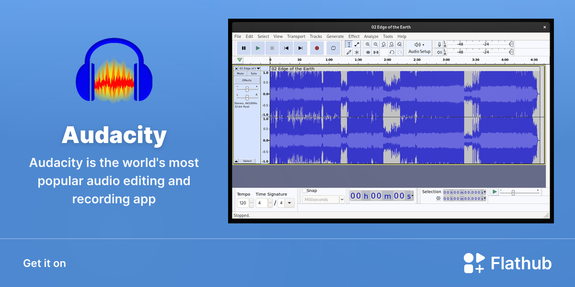Click the 2:00 mark on the timeline ruler
The image size is (575, 287).
tap(387, 60)
